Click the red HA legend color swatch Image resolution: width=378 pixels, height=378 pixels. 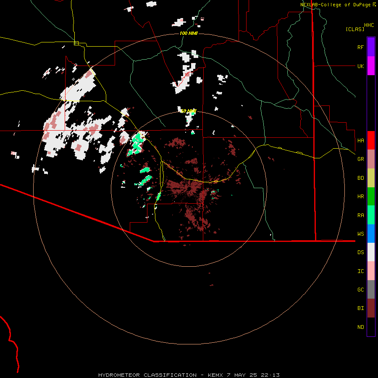coord(371,140)
